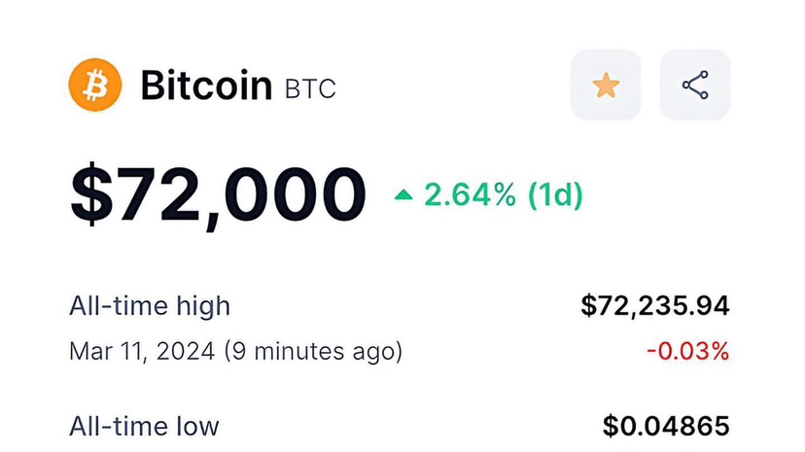Select the (1d) timeframe label
Image resolution: width=805 pixels, height=452 pixels.
point(555,195)
